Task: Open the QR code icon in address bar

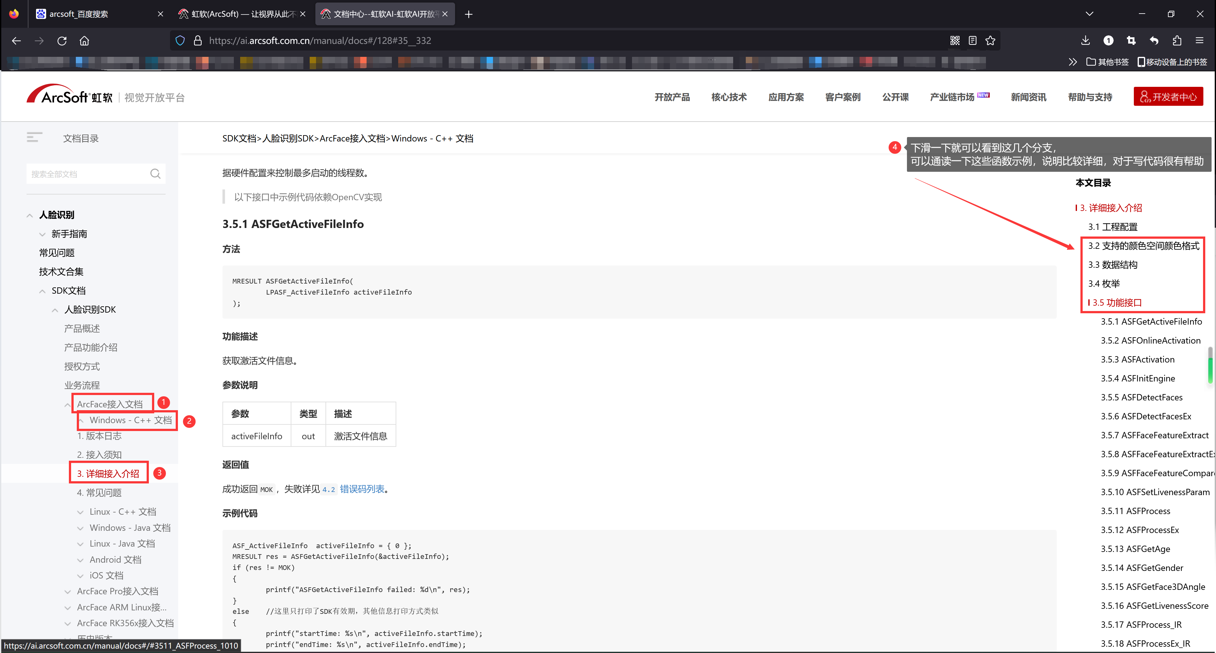Action: [x=954, y=41]
